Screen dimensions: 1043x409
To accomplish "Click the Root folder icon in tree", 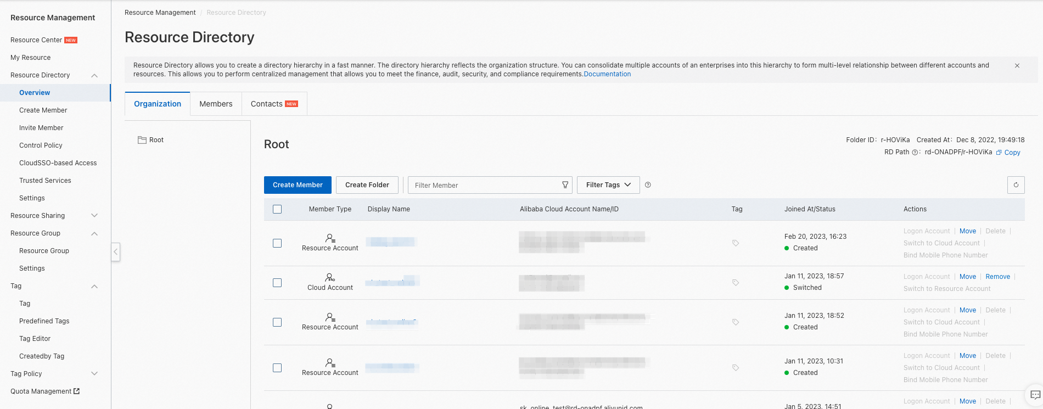I will tap(142, 140).
